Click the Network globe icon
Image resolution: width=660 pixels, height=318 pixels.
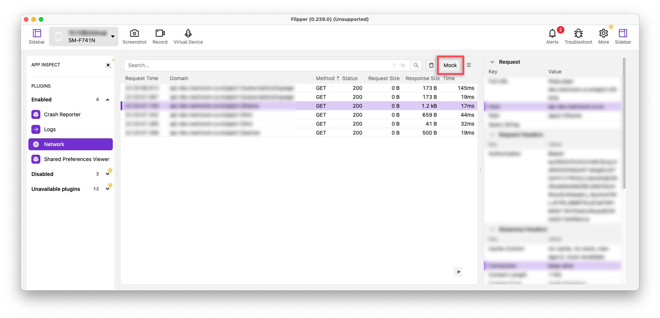coord(36,144)
